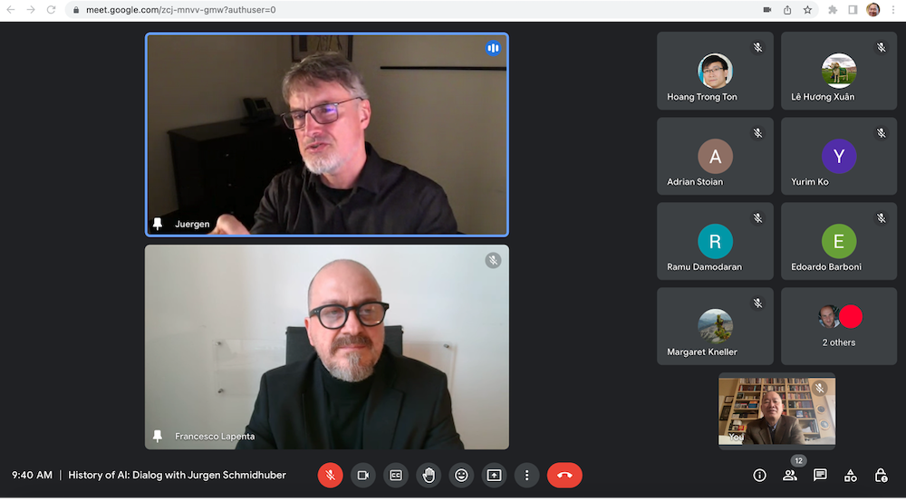Open the in-call chat panel
The height and width of the screenshot is (501, 906).
coord(820,475)
